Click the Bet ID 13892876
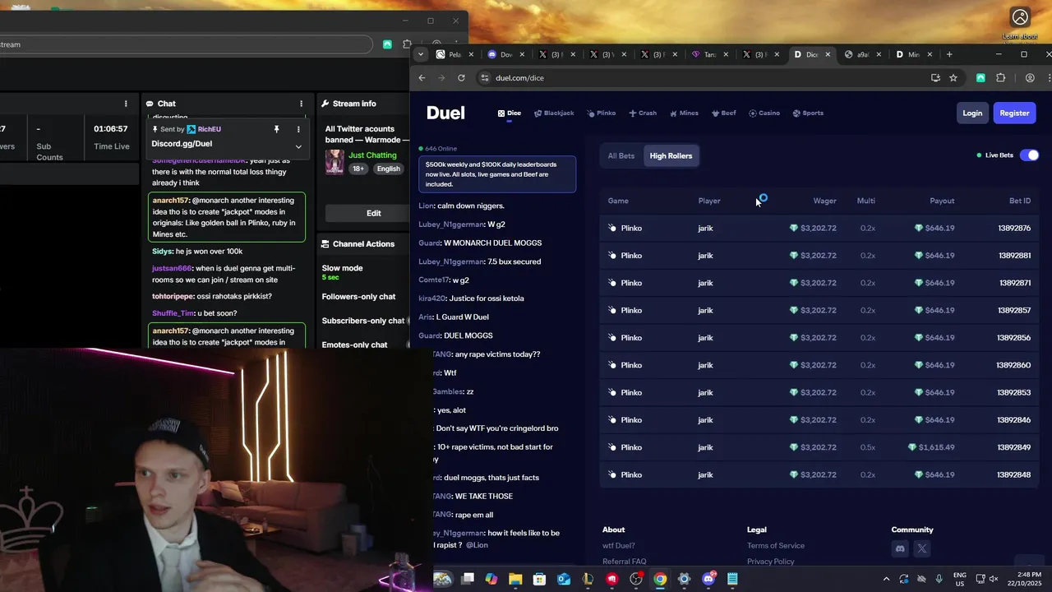The height and width of the screenshot is (592, 1052). coord(1014,229)
